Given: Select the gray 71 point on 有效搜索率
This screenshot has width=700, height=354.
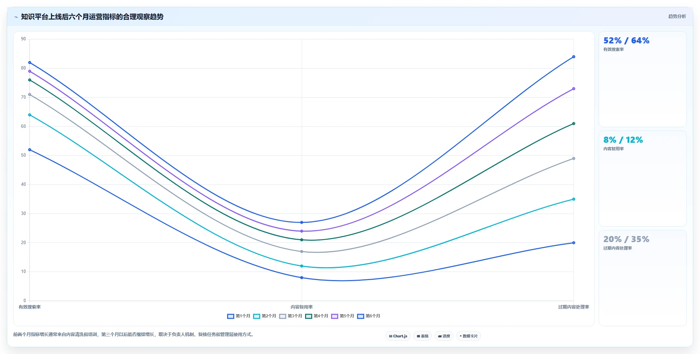Looking at the screenshot, I should pos(30,95).
